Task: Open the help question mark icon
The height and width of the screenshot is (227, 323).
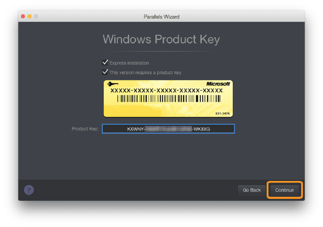Action: (x=29, y=190)
